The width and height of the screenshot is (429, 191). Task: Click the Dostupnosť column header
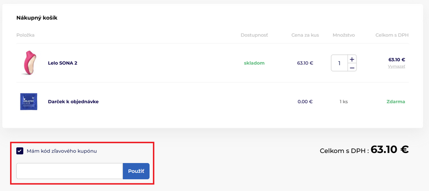click(x=254, y=35)
